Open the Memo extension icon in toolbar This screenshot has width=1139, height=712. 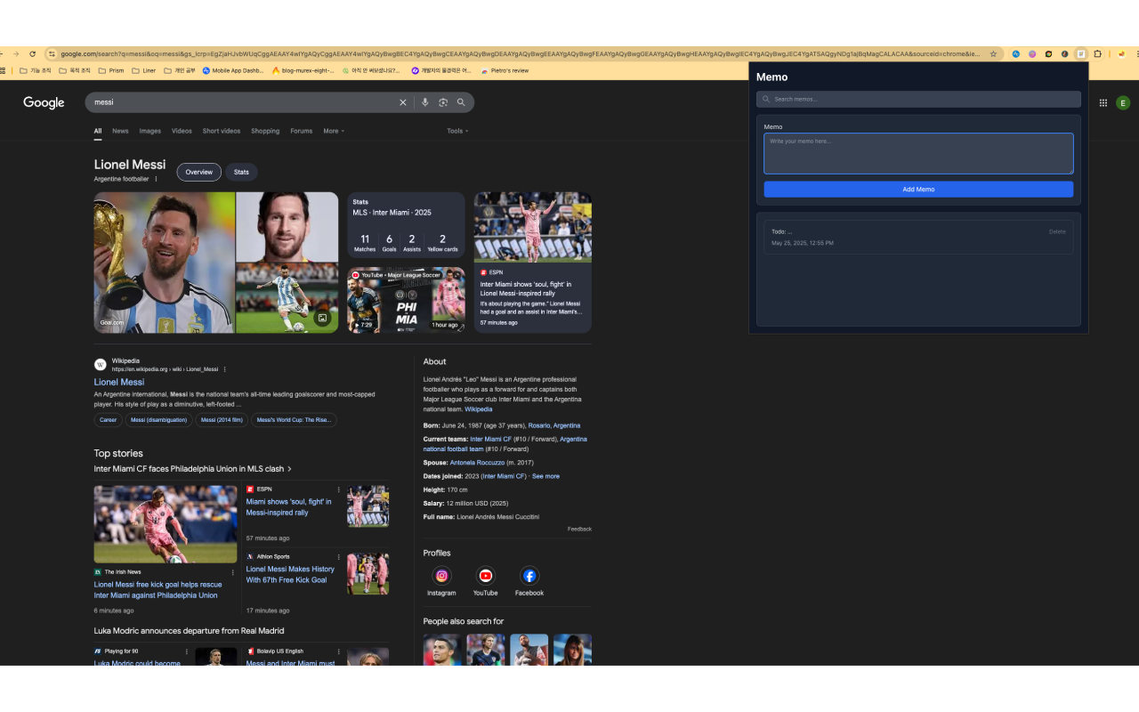point(1081,53)
